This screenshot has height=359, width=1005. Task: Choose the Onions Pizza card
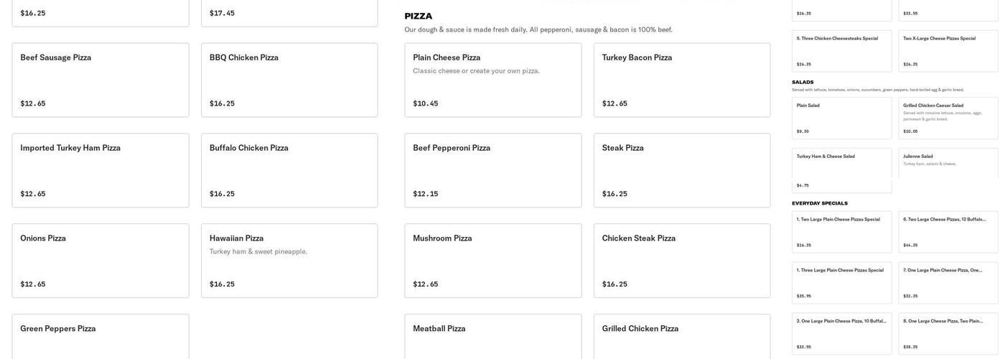pyautogui.click(x=100, y=261)
